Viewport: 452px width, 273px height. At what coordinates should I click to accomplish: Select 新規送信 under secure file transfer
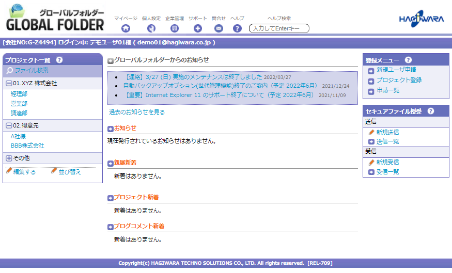[x=387, y=132]
